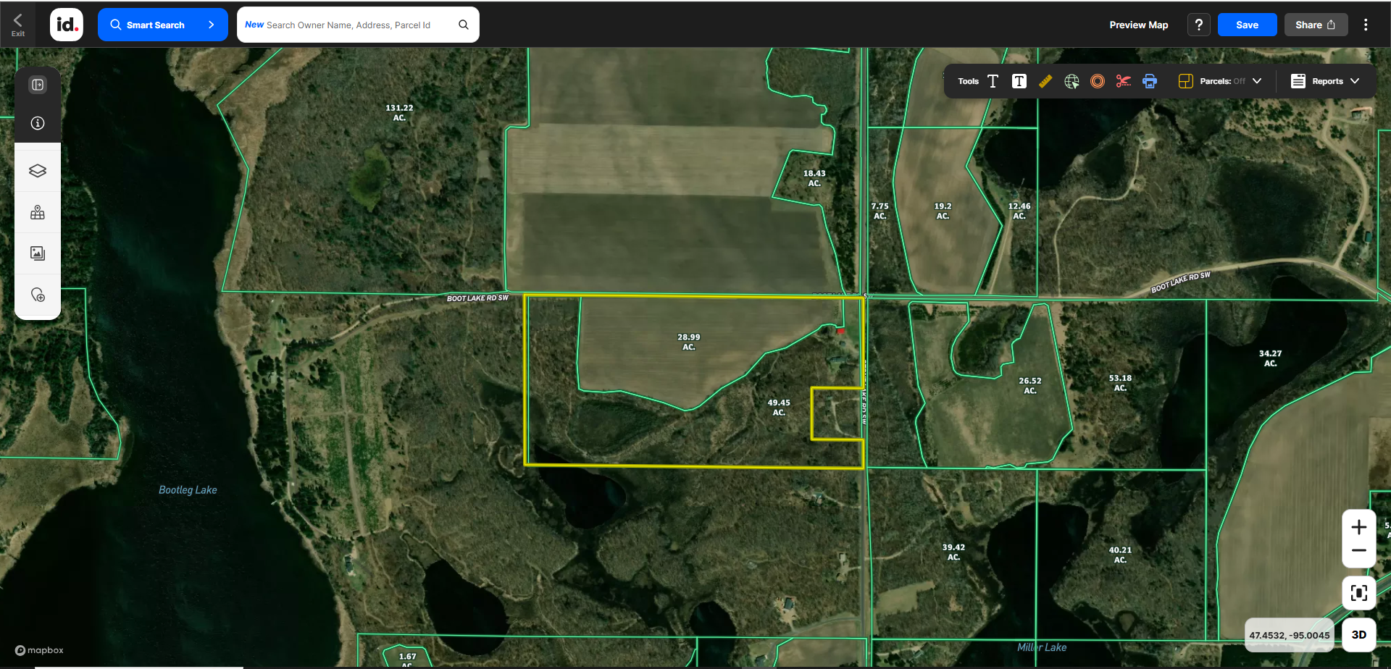Open the overflow kebab menu
Image resolution: width=1391 pixels, height=669 pixels.
tap(1366, 24)
